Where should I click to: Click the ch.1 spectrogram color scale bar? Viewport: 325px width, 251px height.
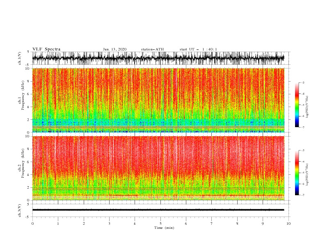pos(297,105)
